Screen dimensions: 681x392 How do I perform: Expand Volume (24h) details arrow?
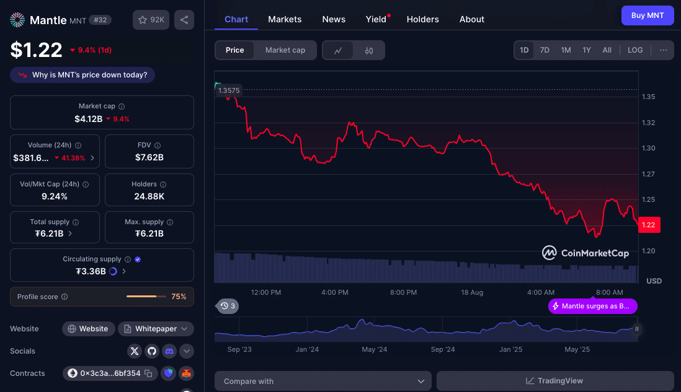(x=92, y=158)
